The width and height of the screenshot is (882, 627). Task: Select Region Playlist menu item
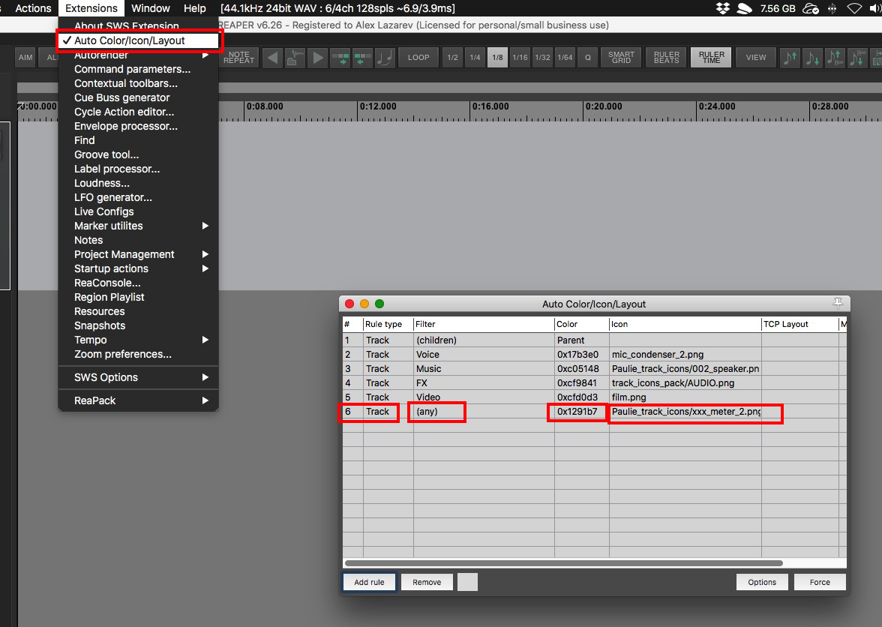pos(138,297)
